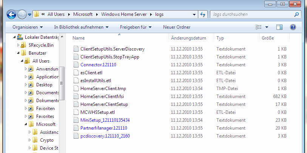Screen dimensions: 307x153
Task: Click the 'TMP-Datei' type cell
Action: (x=227, y=89)
